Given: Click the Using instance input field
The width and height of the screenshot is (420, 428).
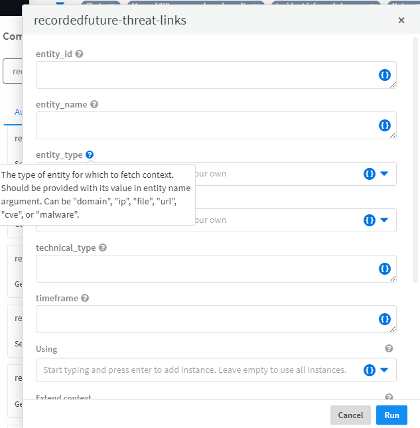Looking at the screenshot, I should pyautogui.click(x=196, y=370).
